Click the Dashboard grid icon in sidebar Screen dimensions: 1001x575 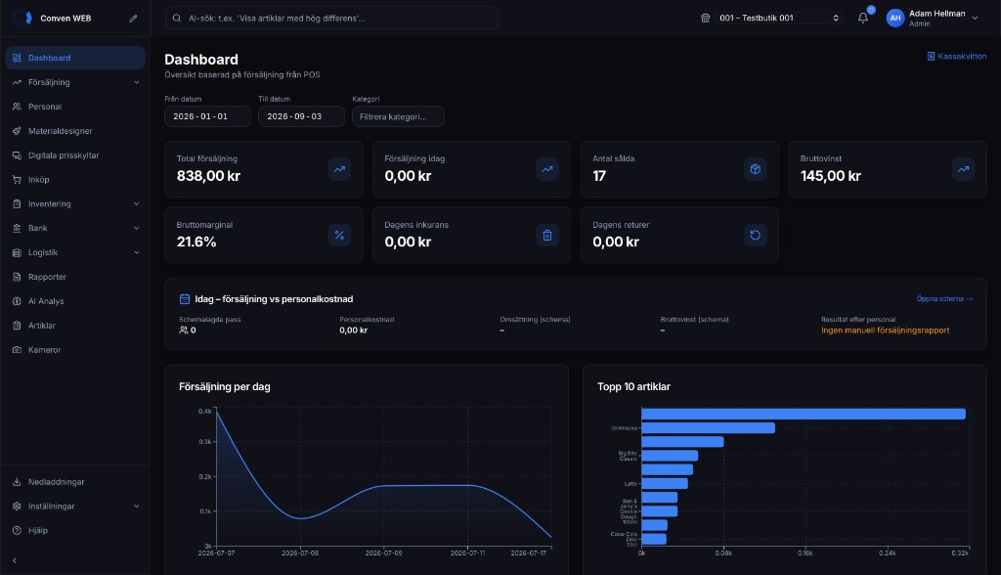(x=17, y=58)
